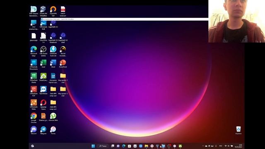
Task: Open the OfficeSuite Slides desktop shortcut
Action: pyautogui.click(x=34, y=105)
